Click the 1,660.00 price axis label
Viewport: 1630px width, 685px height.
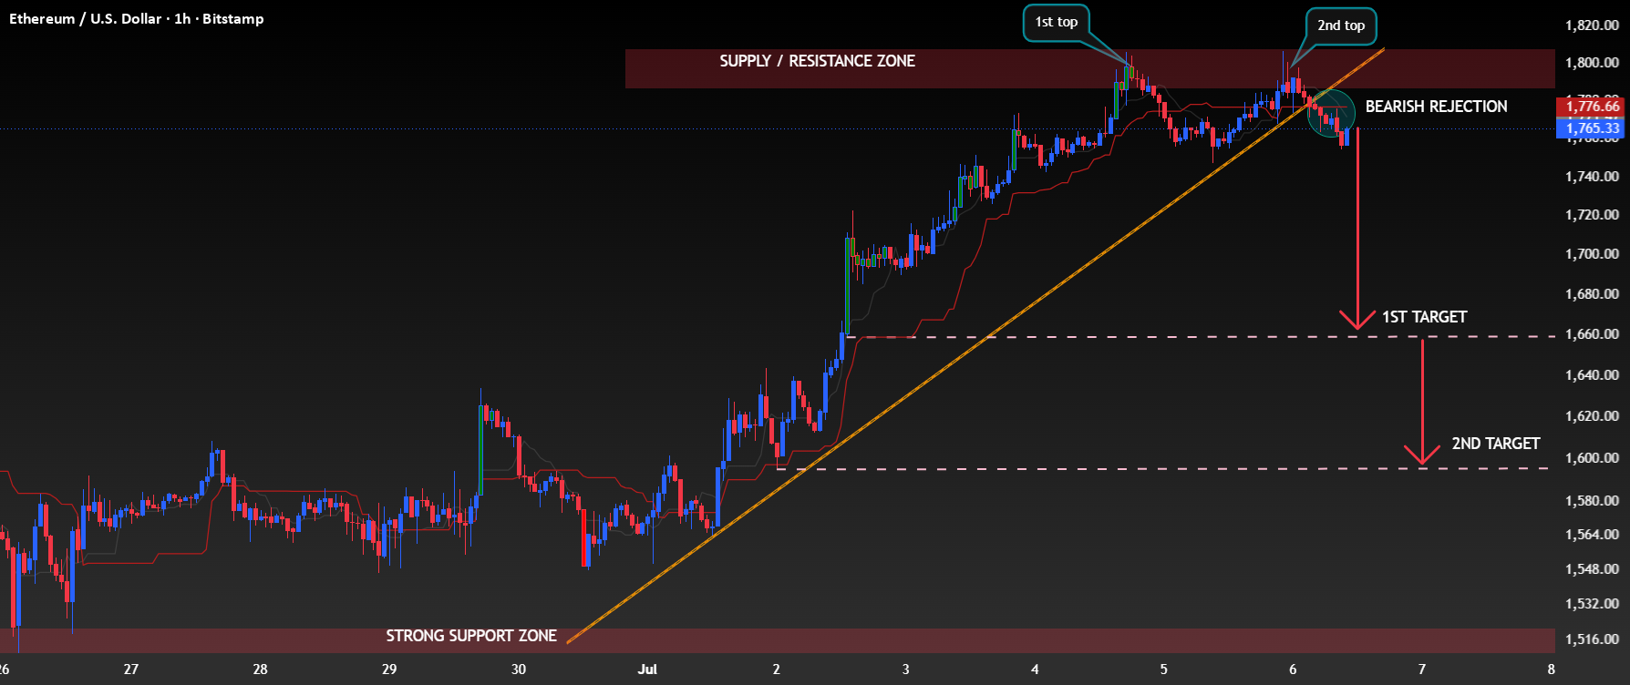click(1592, 334)
